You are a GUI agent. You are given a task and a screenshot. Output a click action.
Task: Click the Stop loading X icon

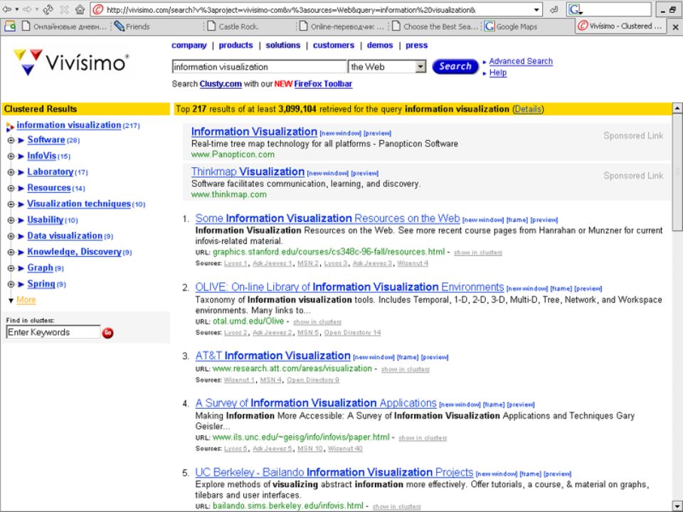64,9
